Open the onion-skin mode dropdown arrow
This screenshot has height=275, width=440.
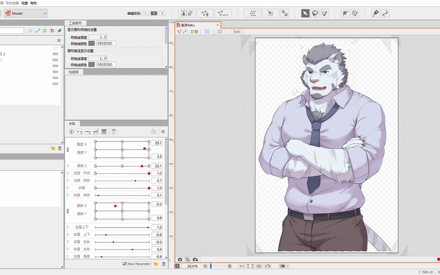288,266
